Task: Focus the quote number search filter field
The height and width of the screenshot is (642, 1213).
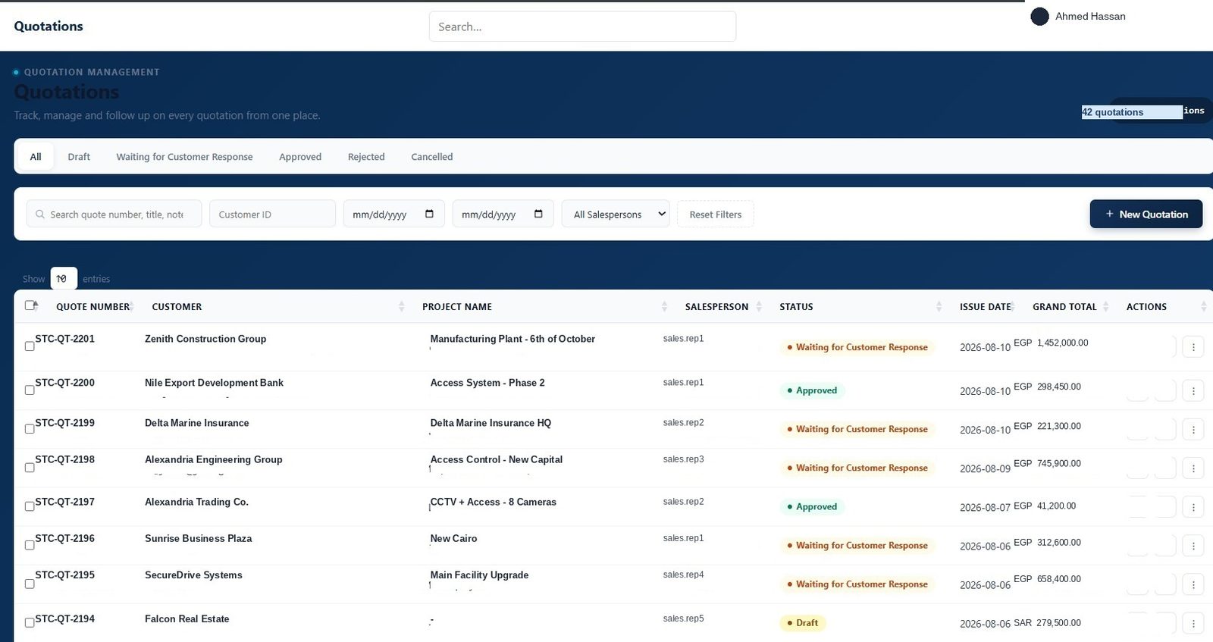Action: [x=114, y=214]
